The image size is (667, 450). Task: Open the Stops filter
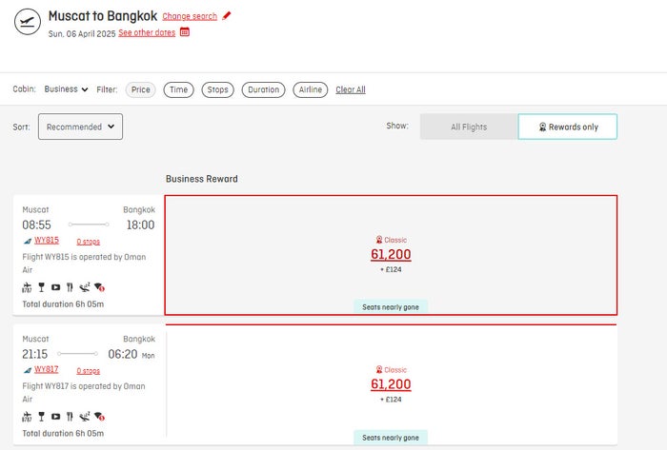tap(218, 89)
